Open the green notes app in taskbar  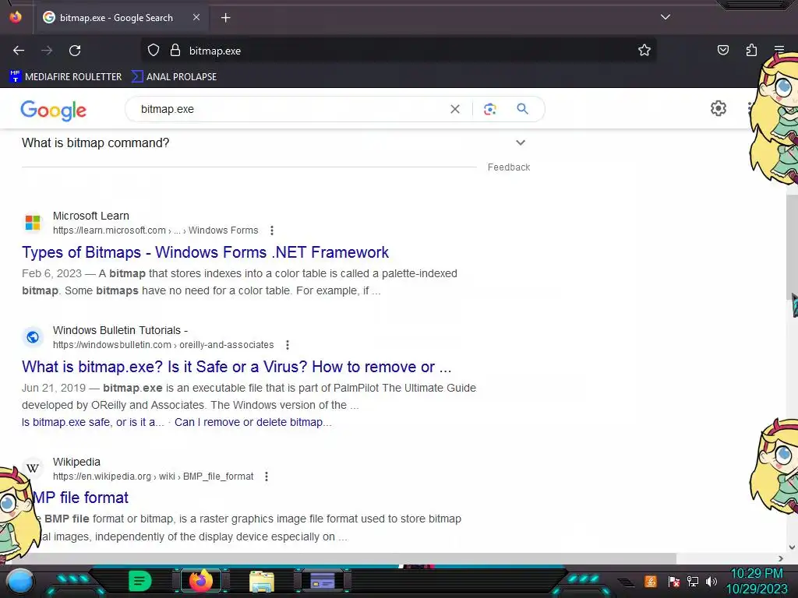[x=140, y=581]
